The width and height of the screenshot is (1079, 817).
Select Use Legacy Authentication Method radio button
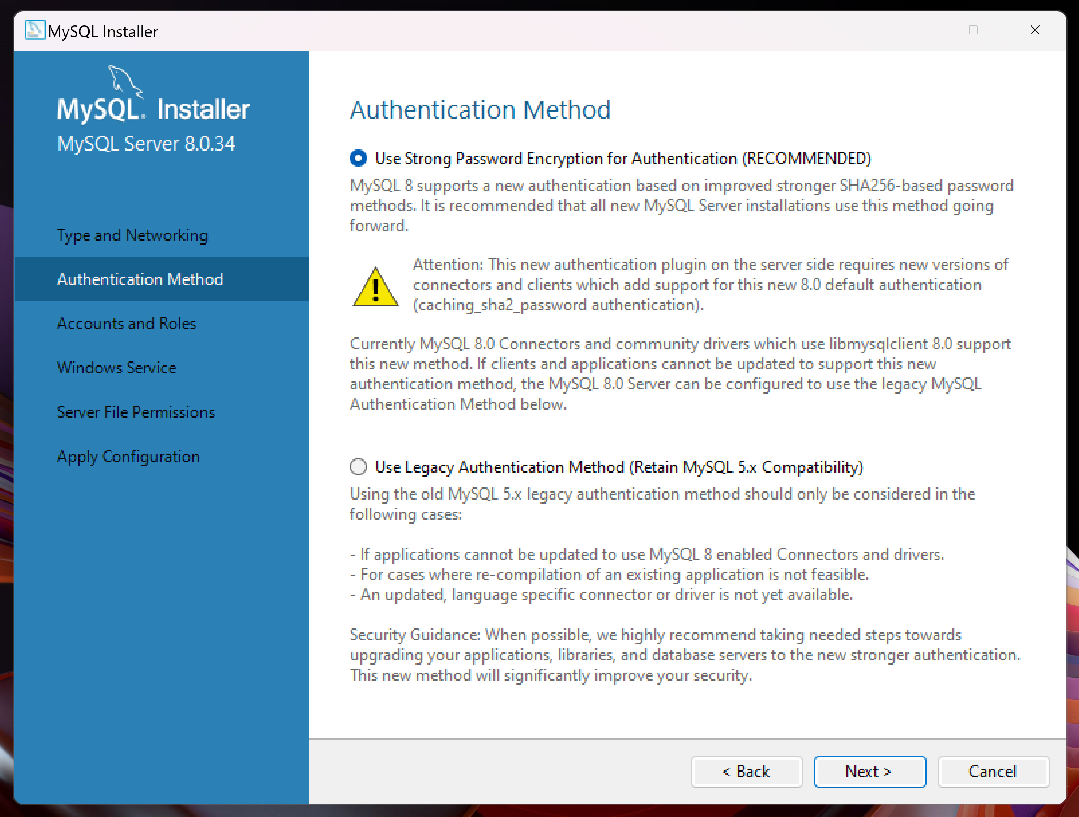point(358,466)
